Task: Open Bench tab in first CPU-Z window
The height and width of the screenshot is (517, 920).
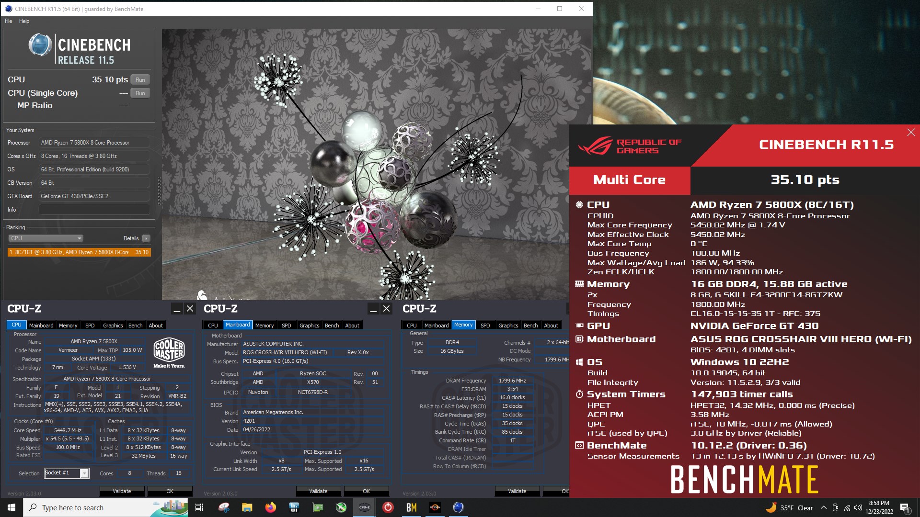Action: point(136,326)
